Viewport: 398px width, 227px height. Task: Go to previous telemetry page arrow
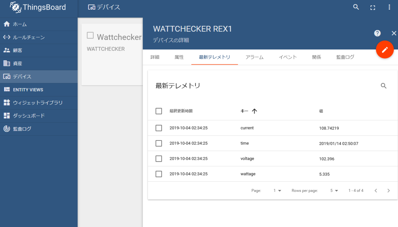376,191
